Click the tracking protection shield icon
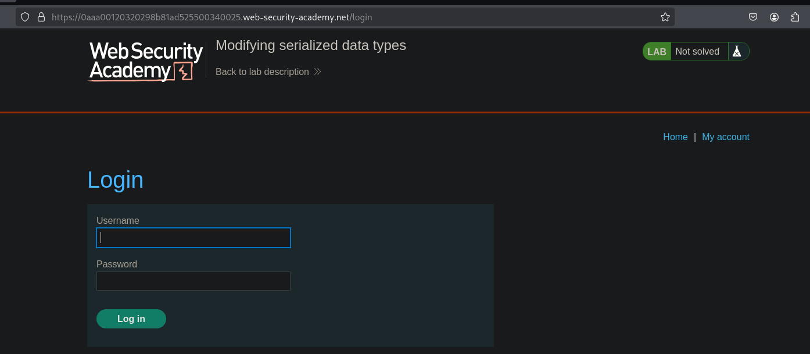Screen dimensions: 810x354 click(x=25, y=17)
